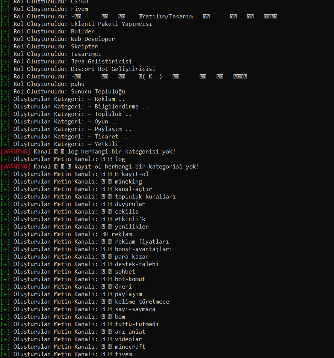The height and width of the screenshot is (358, 334).
Task: Select the 'mineking' text channel line
Action: click(71, 182)
